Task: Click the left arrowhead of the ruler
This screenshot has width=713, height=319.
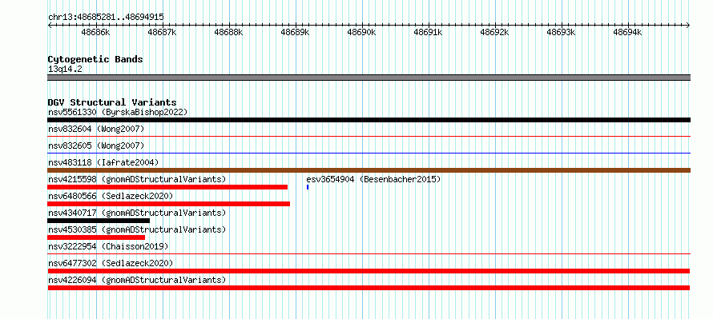Action: coord(49,26)
